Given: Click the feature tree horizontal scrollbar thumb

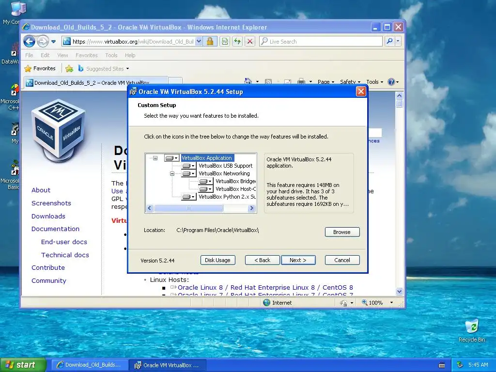Looking at the screenshot, I should click(x=188, y=208).
